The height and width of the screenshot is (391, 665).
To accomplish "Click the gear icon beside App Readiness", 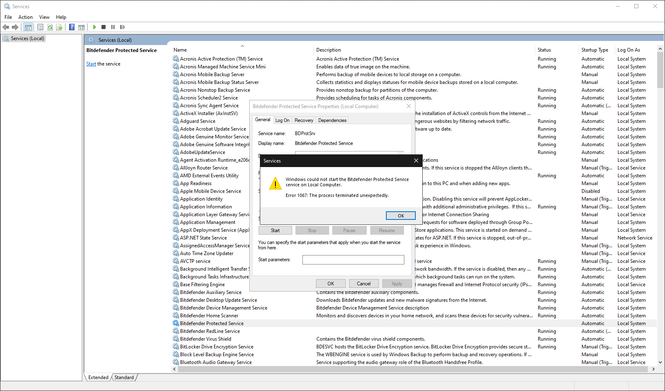I will point(176,183).
